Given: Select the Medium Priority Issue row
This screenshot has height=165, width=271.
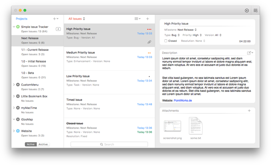Looking at the screenshot, I should 109,59.
